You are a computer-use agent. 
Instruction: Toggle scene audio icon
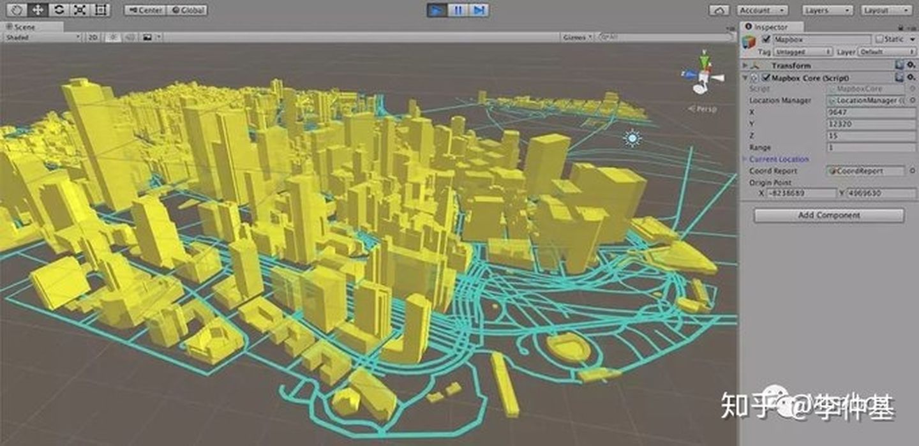click(129, 38)
